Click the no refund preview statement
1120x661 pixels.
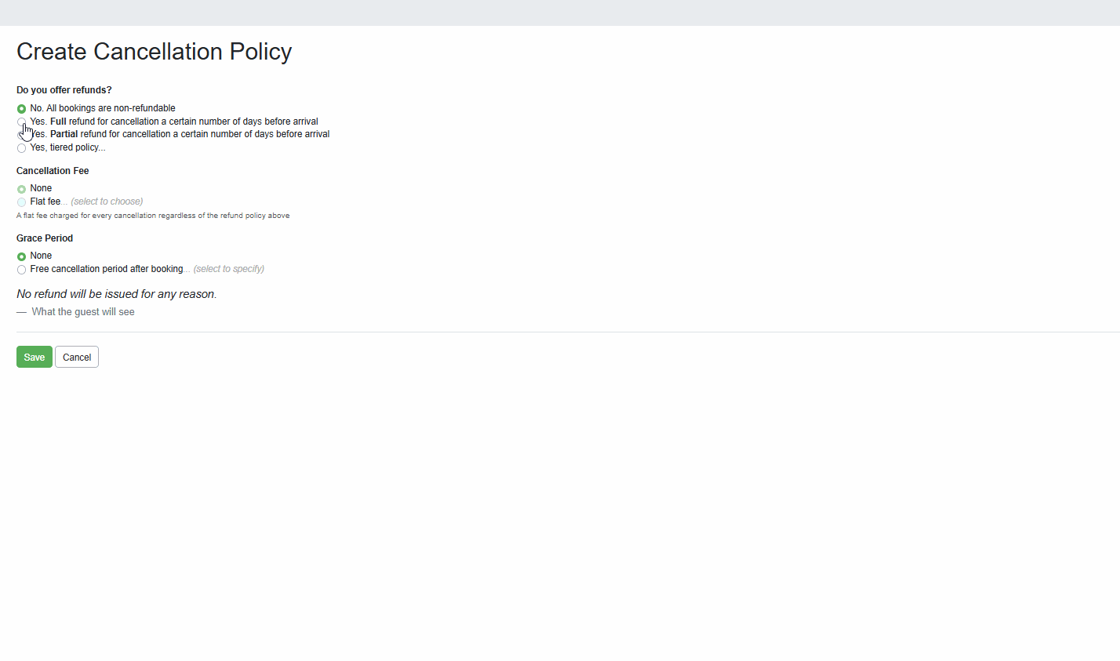tap(116, 293)
